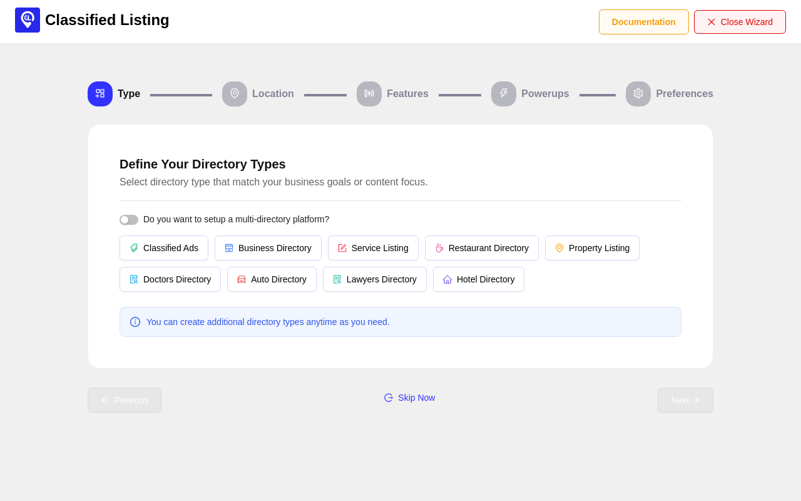The height and width of the screenshot is (501, 801).
Task: Choose the Restaurant Directory cup icon
Action: 439,248
